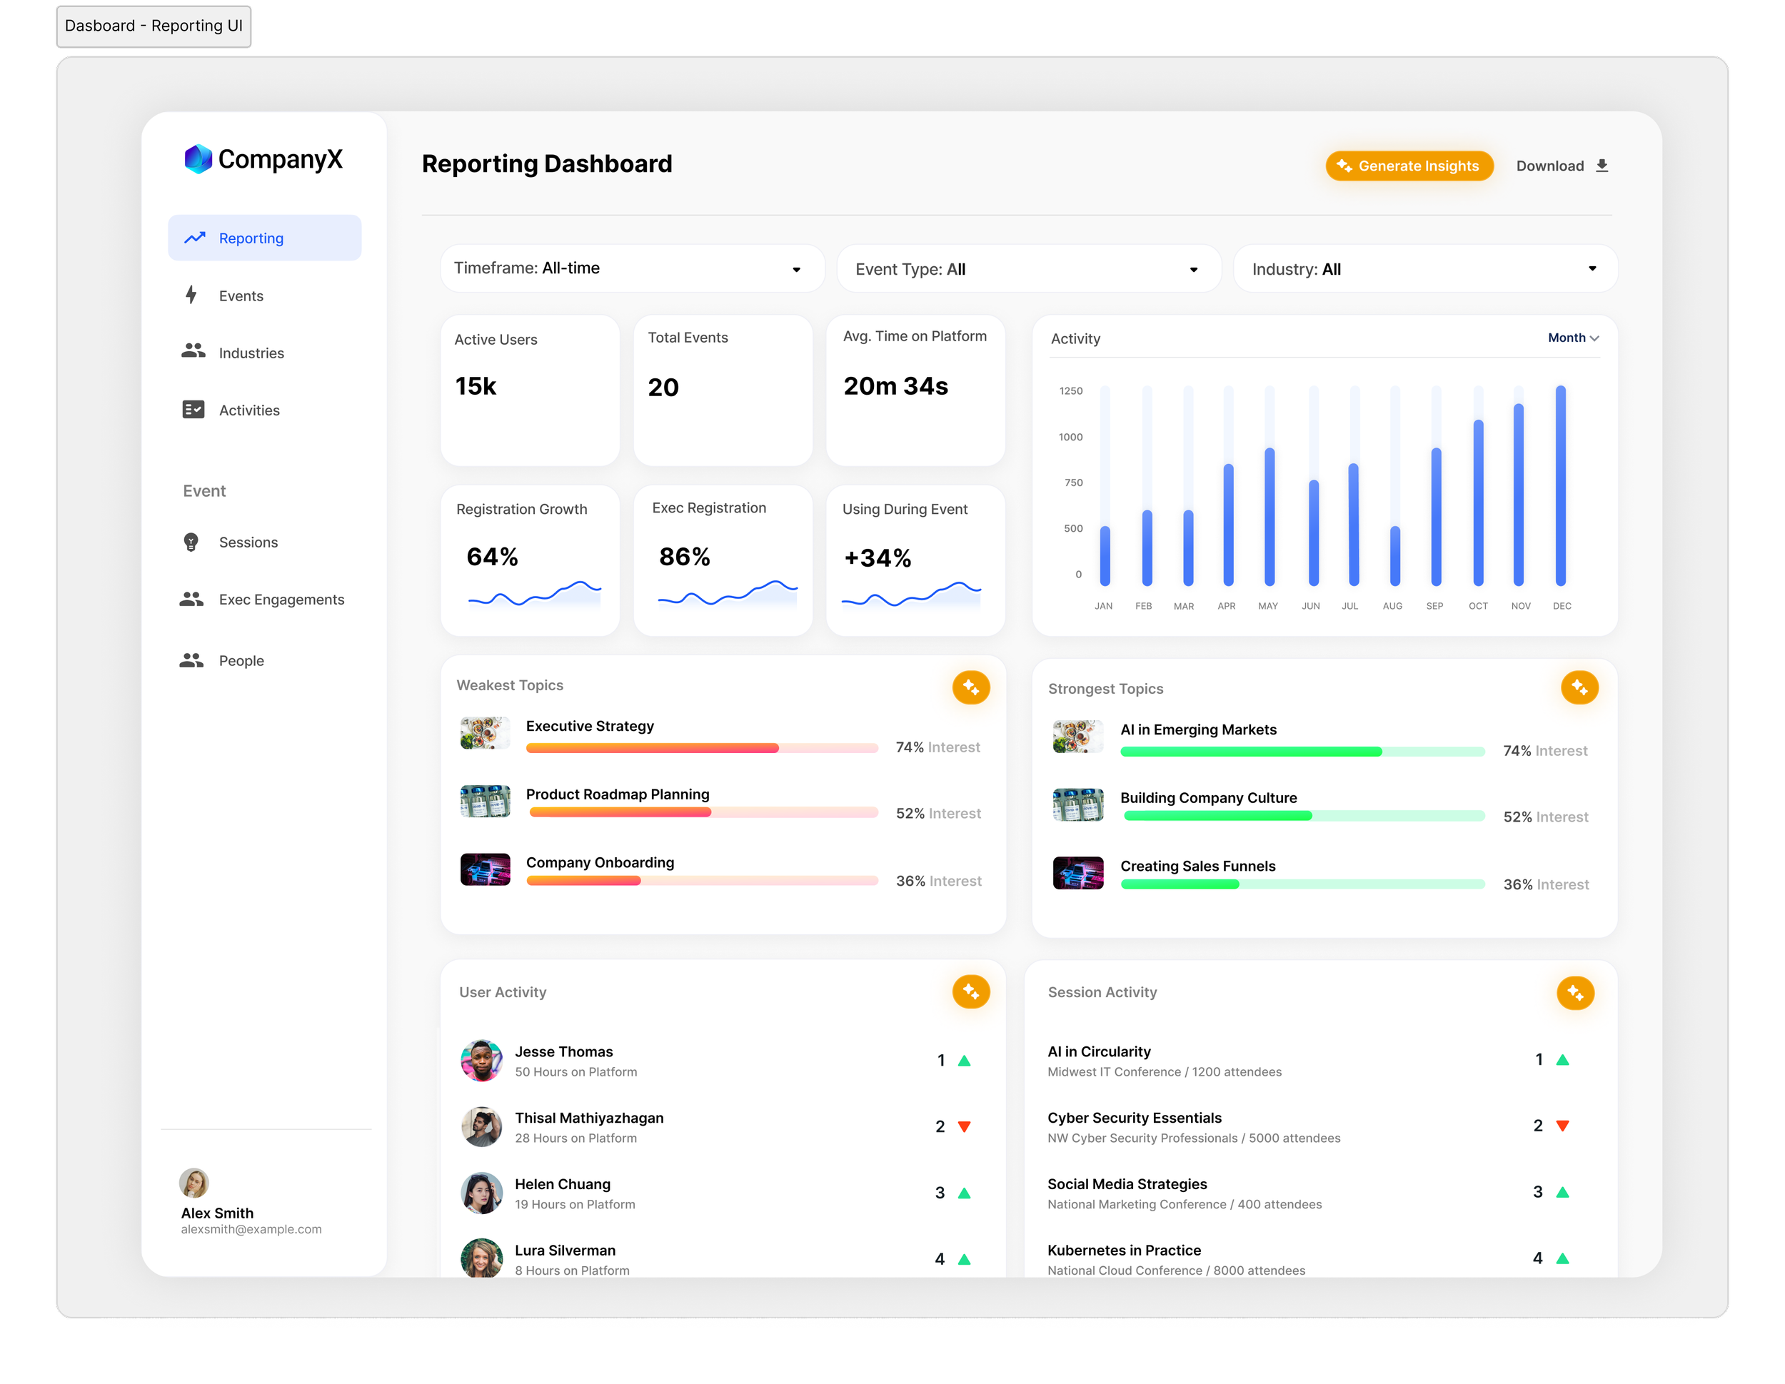Click insights sparkle icon on User Activity
Screen dimensions: 1785x1384
point(970,991)
